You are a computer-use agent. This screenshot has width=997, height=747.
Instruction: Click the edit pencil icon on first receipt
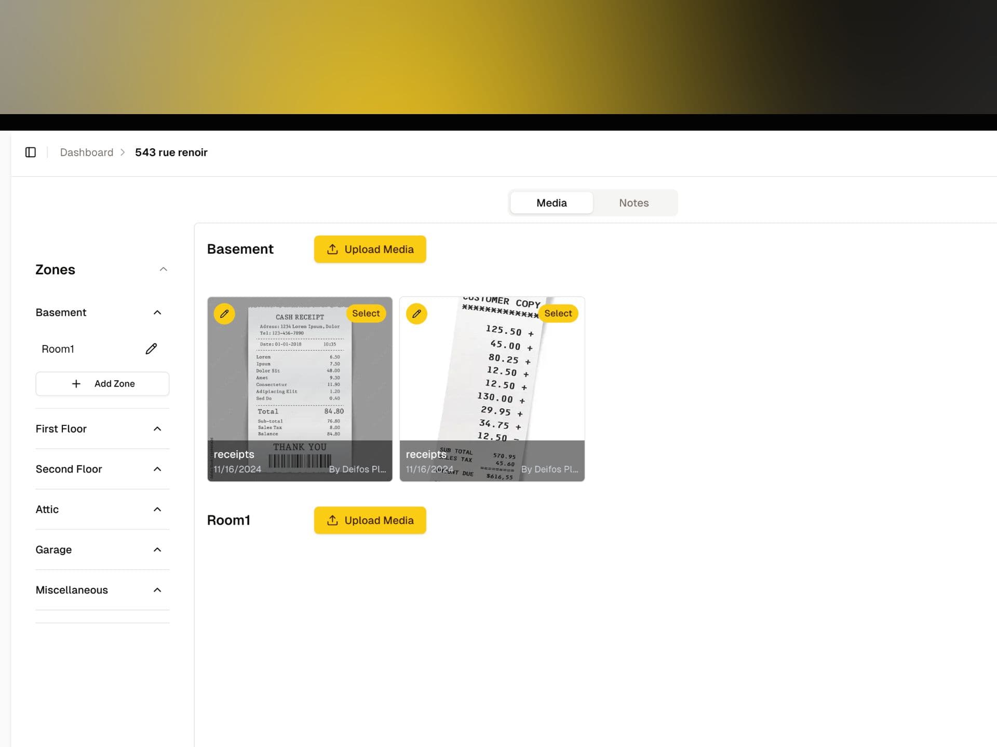click(224, 314)
